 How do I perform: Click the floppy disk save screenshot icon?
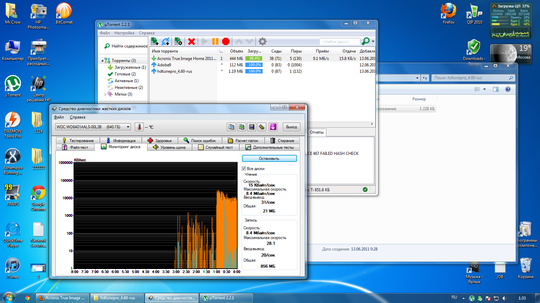(x=251, y=127)
